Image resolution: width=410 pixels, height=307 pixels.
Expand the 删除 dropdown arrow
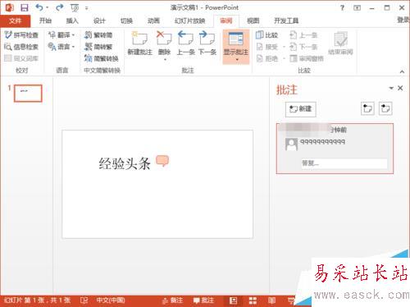(x=165, y=59)
